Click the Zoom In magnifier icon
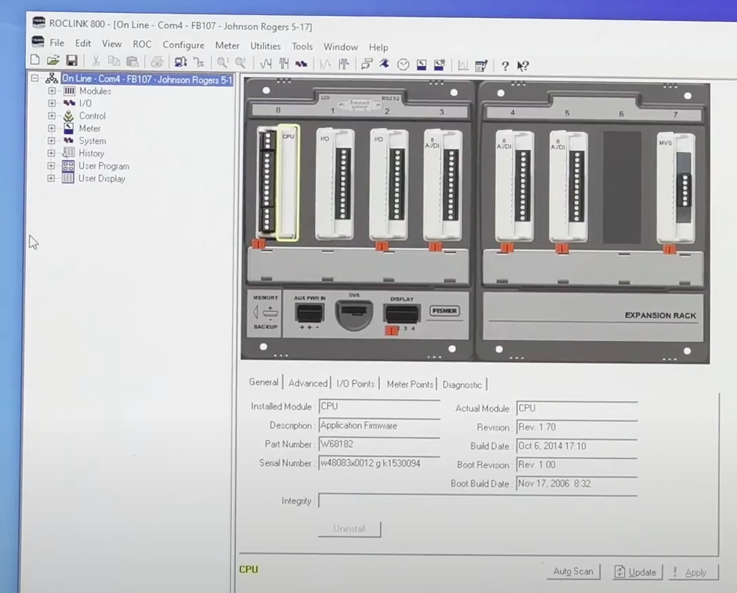 tap(222, 63)
